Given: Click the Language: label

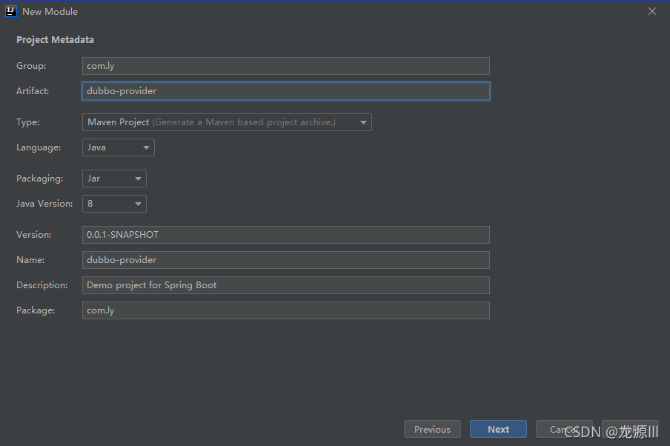Looking at the screenshot, I should pos(39,147).
